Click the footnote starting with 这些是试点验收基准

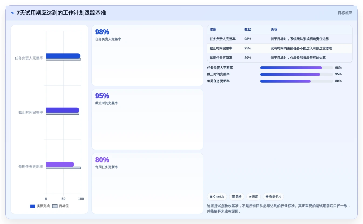[279, 208]
